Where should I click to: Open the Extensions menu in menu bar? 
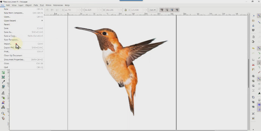tap(58, 5)
